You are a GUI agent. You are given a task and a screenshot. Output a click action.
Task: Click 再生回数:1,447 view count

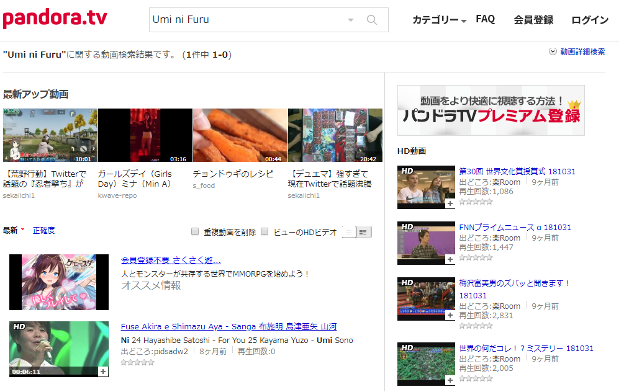(486, 247)
